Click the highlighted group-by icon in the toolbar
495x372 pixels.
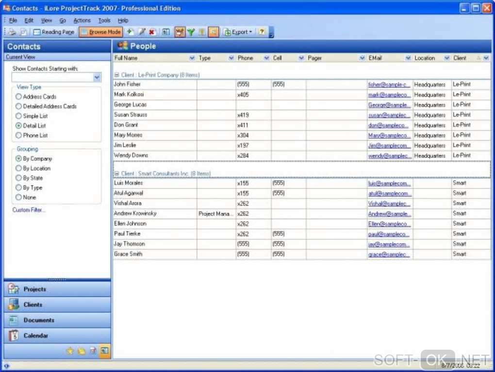[x=180, y=32]
